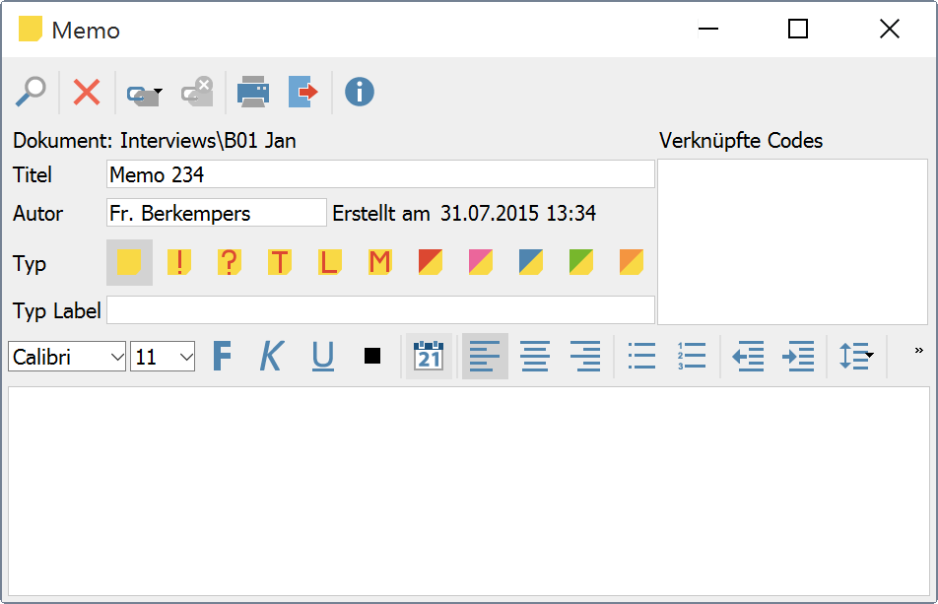Click the Autor field Fr. Berkempers
Viewport: 938px width, 604px height.
coord(217,212)
